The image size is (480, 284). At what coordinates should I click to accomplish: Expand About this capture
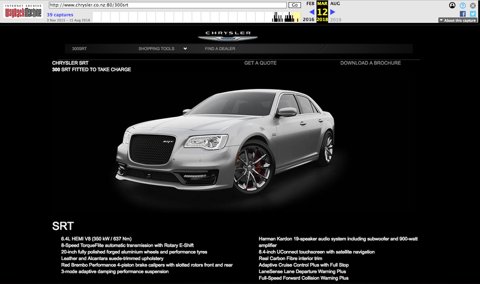[458, 20]
